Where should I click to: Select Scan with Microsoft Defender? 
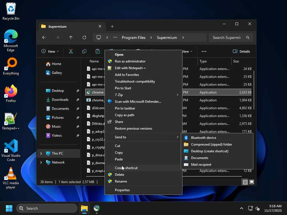pyautogui.click(x=143, y=101)
